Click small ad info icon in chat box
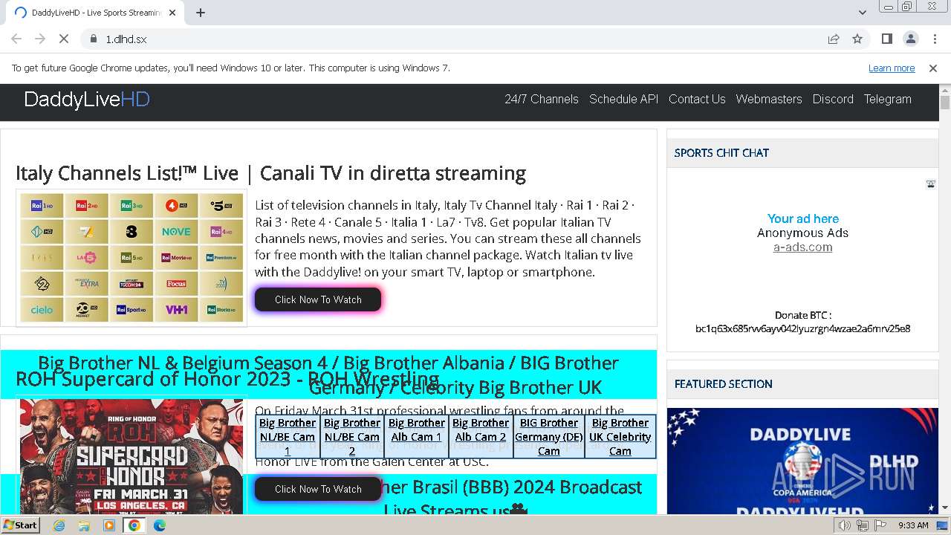951x535 pixels. coord(931,184)
